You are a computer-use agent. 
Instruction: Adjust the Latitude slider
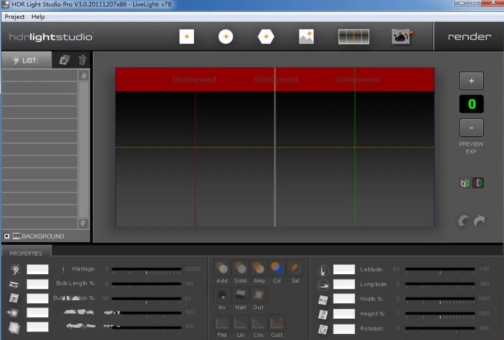point(440,269)
